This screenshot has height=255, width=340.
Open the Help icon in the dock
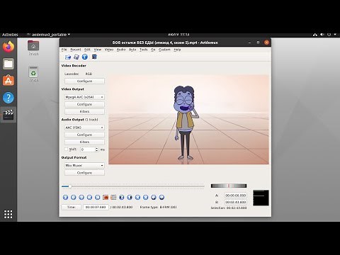8,98
